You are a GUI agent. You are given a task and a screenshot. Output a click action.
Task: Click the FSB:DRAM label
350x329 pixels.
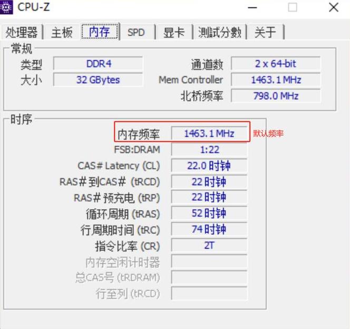coord(137,149)
